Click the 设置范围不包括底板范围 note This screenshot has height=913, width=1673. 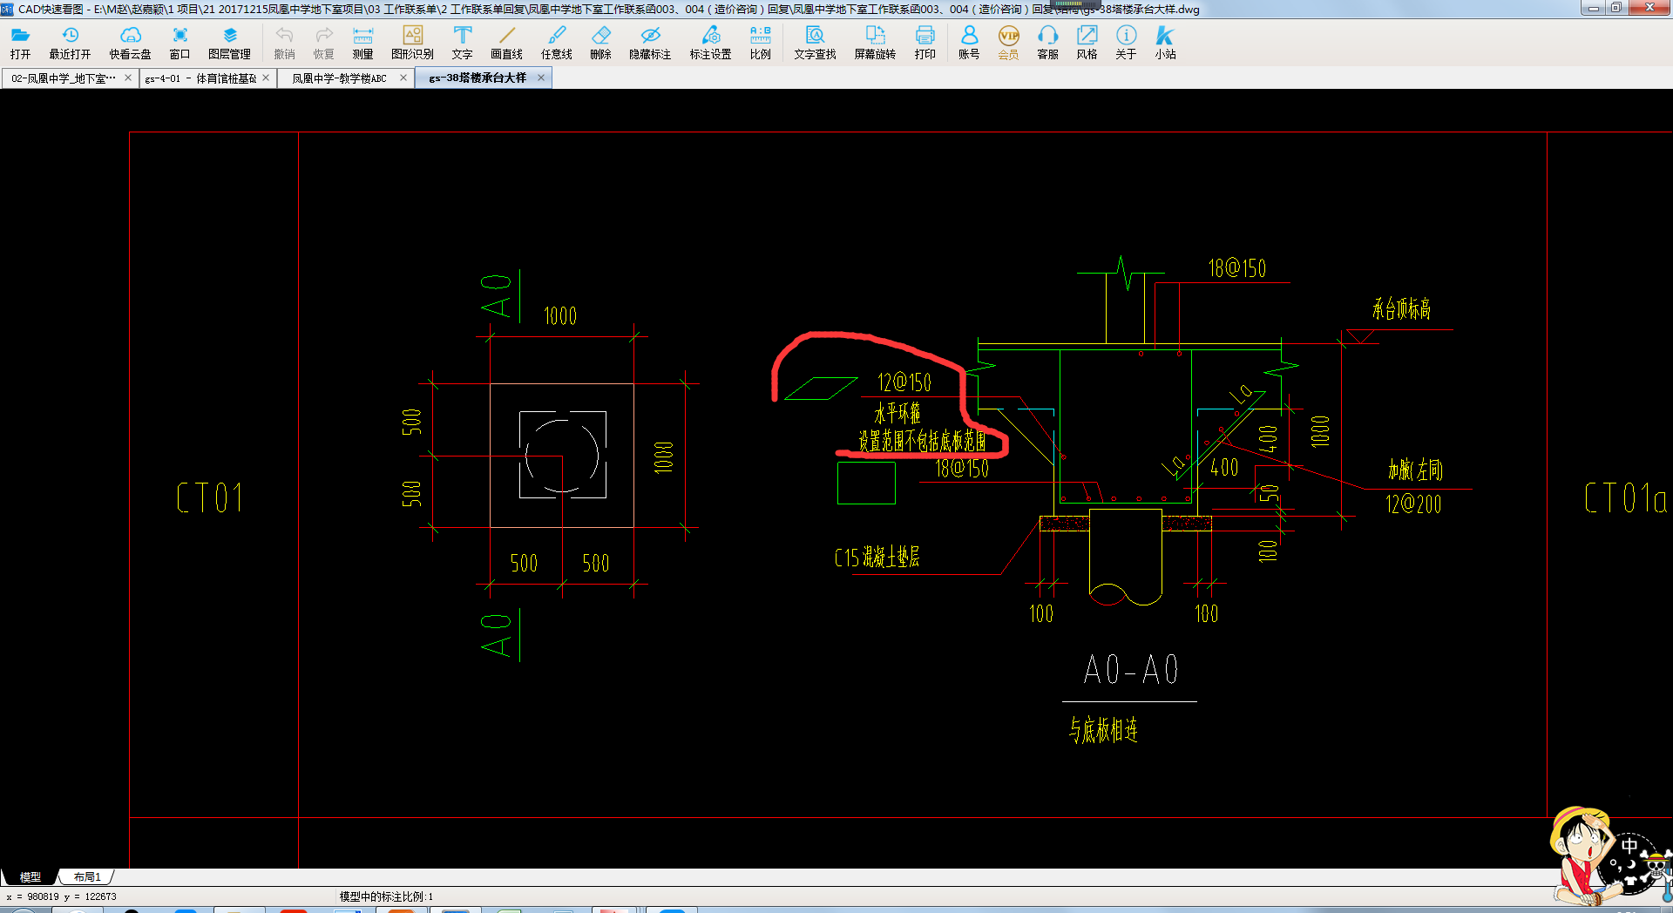(922, 441)
